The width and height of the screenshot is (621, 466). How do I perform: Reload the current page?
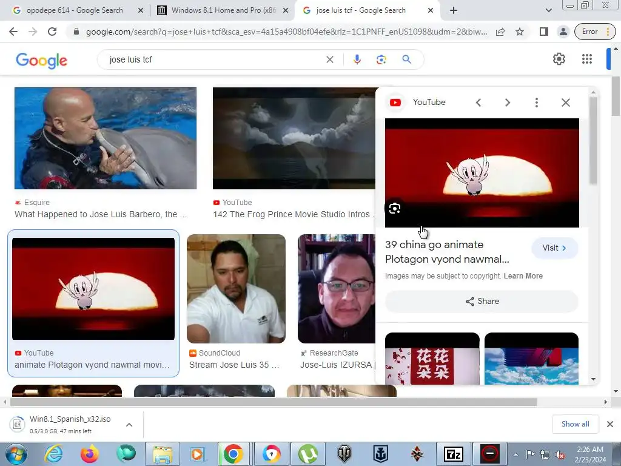click(x=52, y=32)
